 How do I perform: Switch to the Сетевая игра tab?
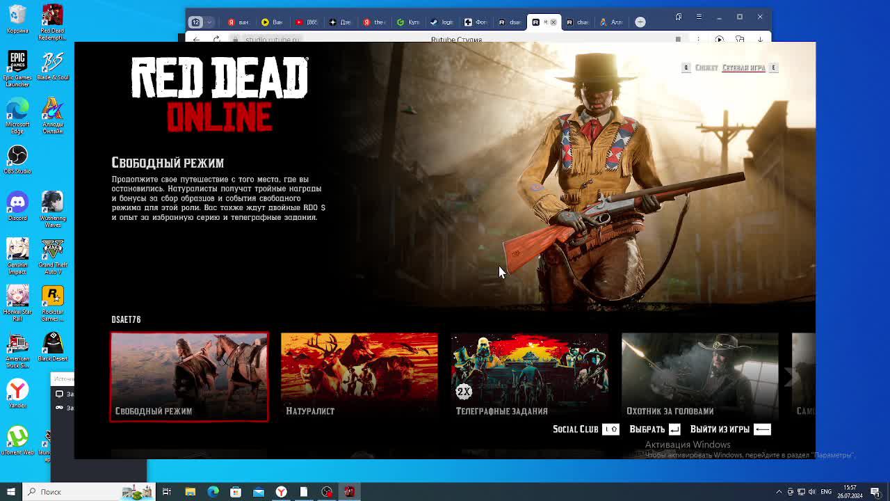[743, 68]
